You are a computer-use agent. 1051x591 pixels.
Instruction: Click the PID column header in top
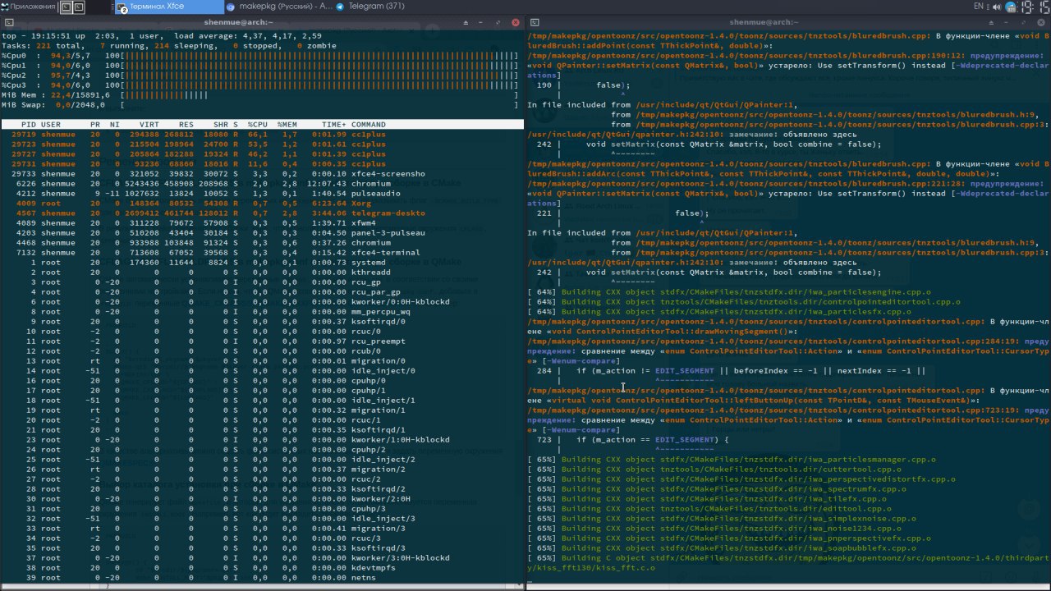click(29, 125)
